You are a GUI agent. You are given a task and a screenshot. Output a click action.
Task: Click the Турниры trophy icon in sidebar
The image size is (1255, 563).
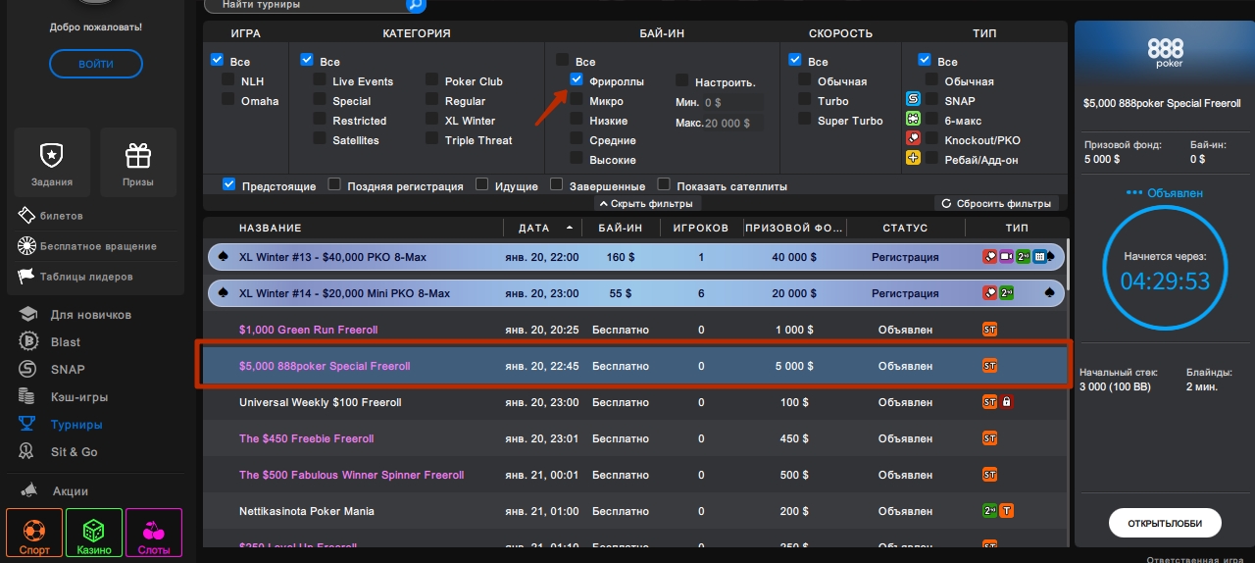tap(29, 425)
